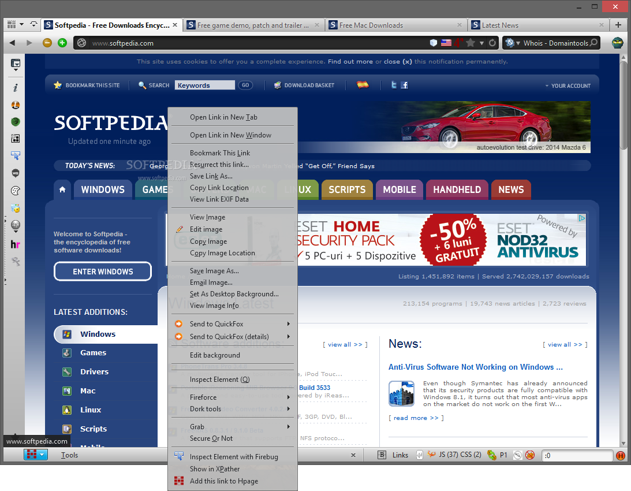Screen dimensions: 631x491
Task: Click 'read more >>' under News
Action: coord(416,418)
